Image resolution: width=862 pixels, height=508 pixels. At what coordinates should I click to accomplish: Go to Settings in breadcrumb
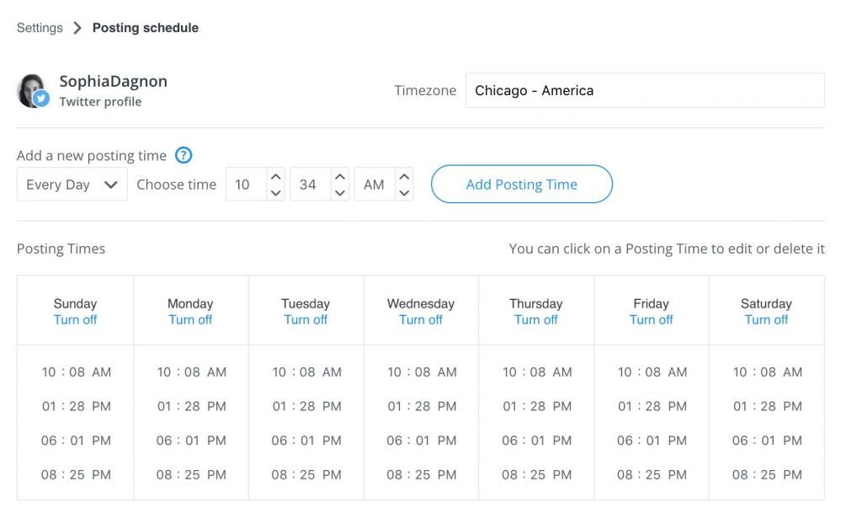[x=40, y=28]
